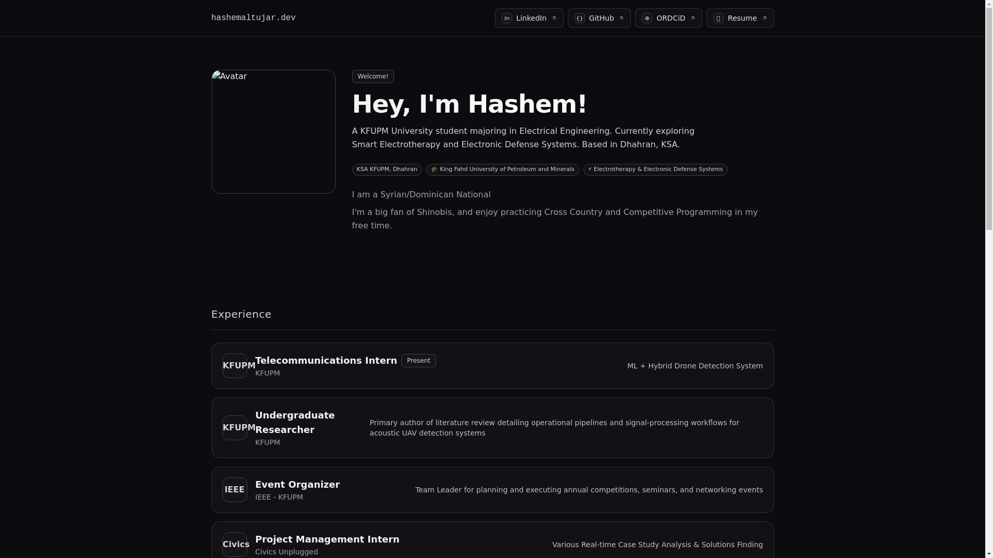This screenshot has width=993, height=558.
Task: Click external arrow beside ORDCiD
Action: (x=693, y=18)
